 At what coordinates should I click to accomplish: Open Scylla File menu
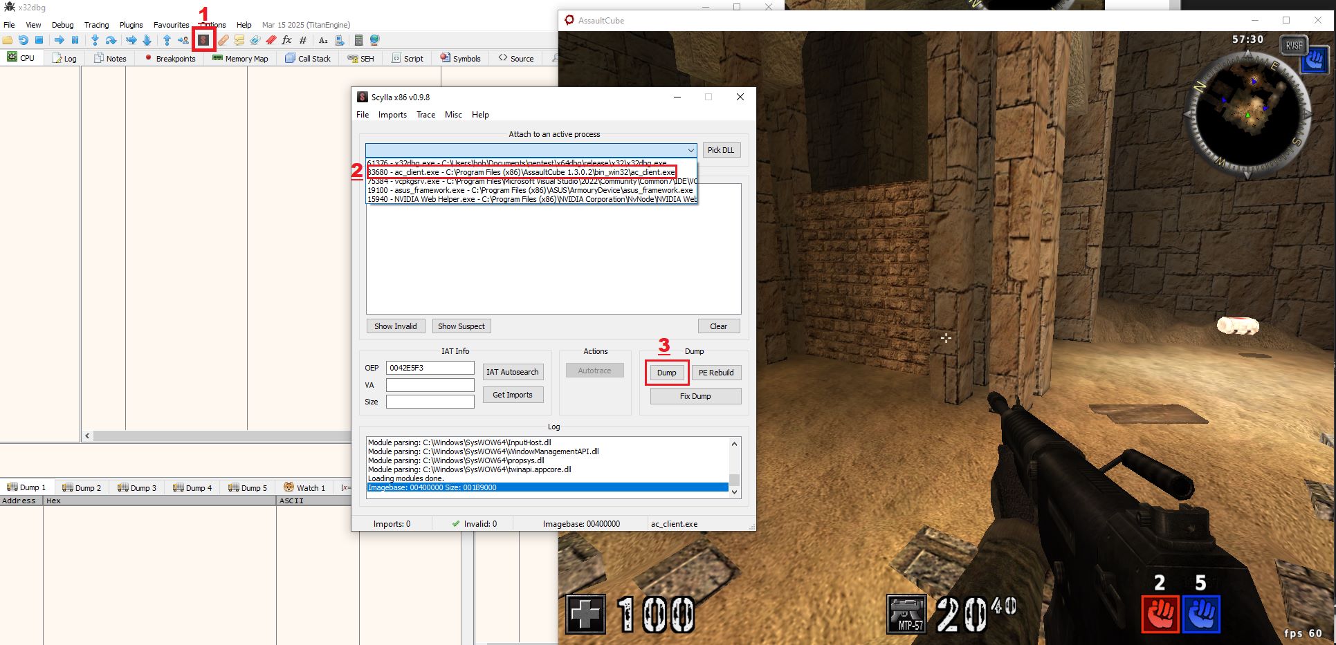pos(363,115)
